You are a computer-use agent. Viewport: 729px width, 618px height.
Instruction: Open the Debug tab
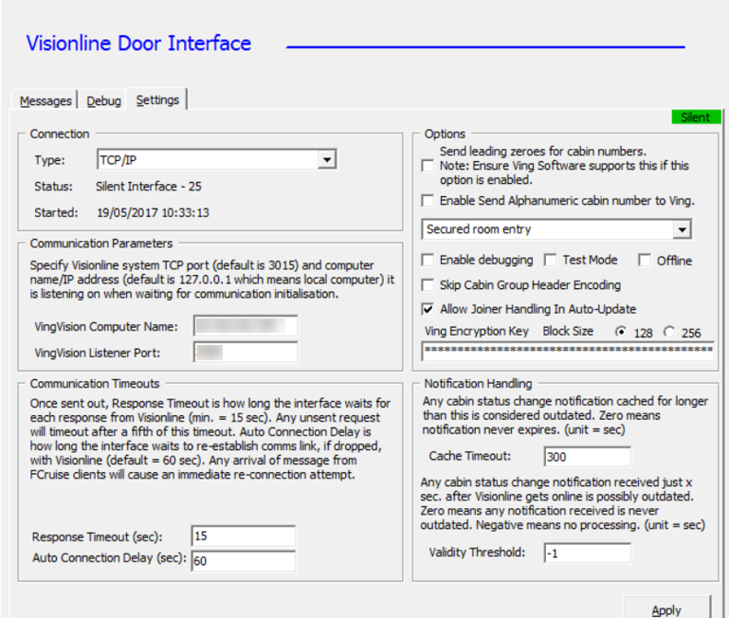103,100
